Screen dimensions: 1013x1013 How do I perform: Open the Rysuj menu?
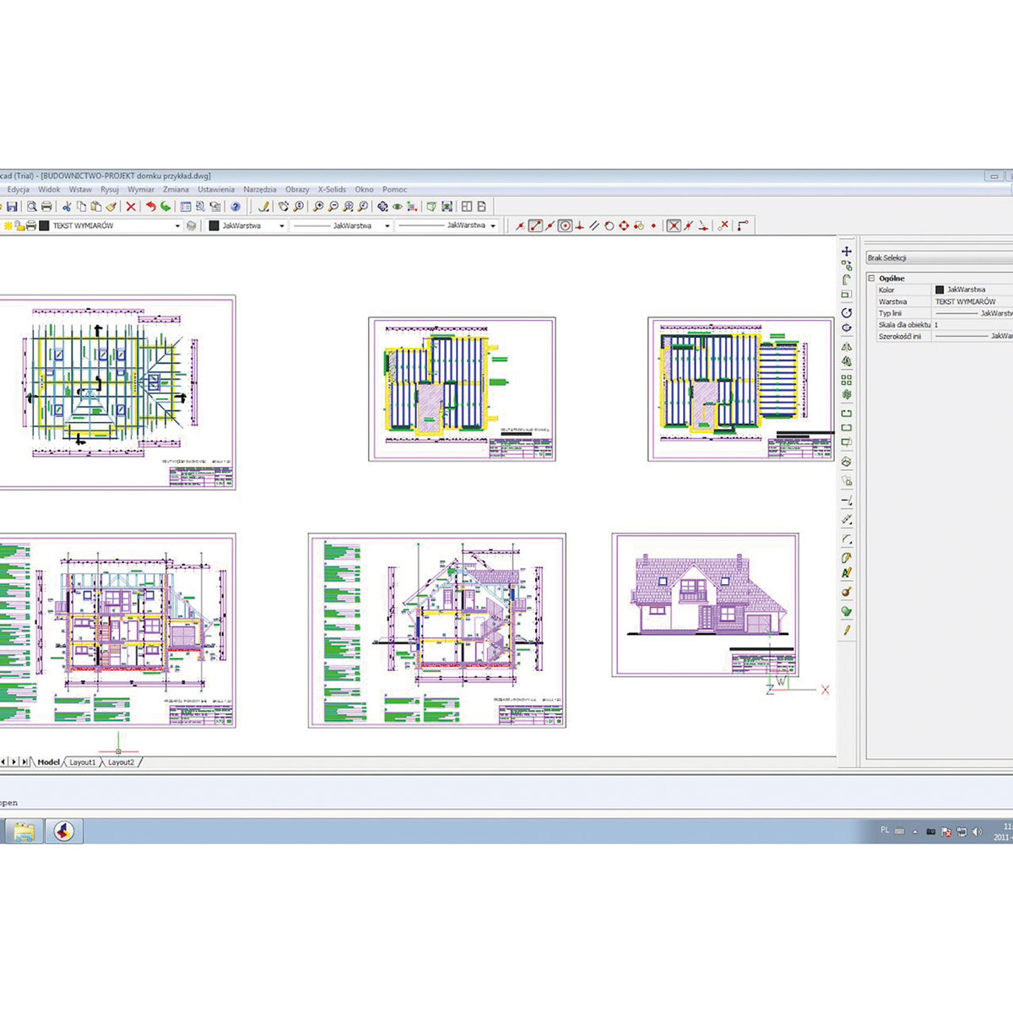[110, 190]
